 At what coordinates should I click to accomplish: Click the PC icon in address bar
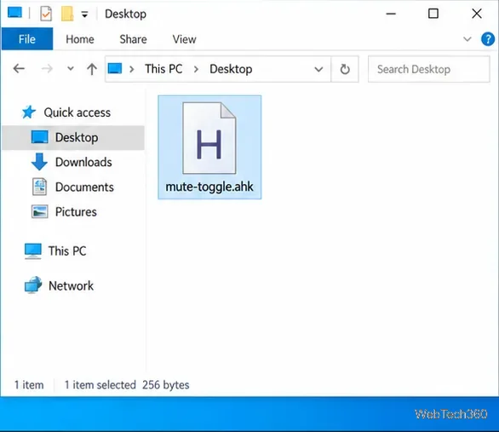[x=115, y=68]
